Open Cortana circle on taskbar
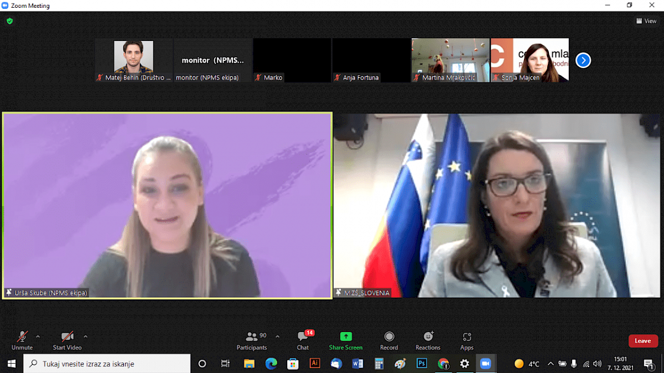This screenshot has width=664, height=373. (x=202, y=364)
